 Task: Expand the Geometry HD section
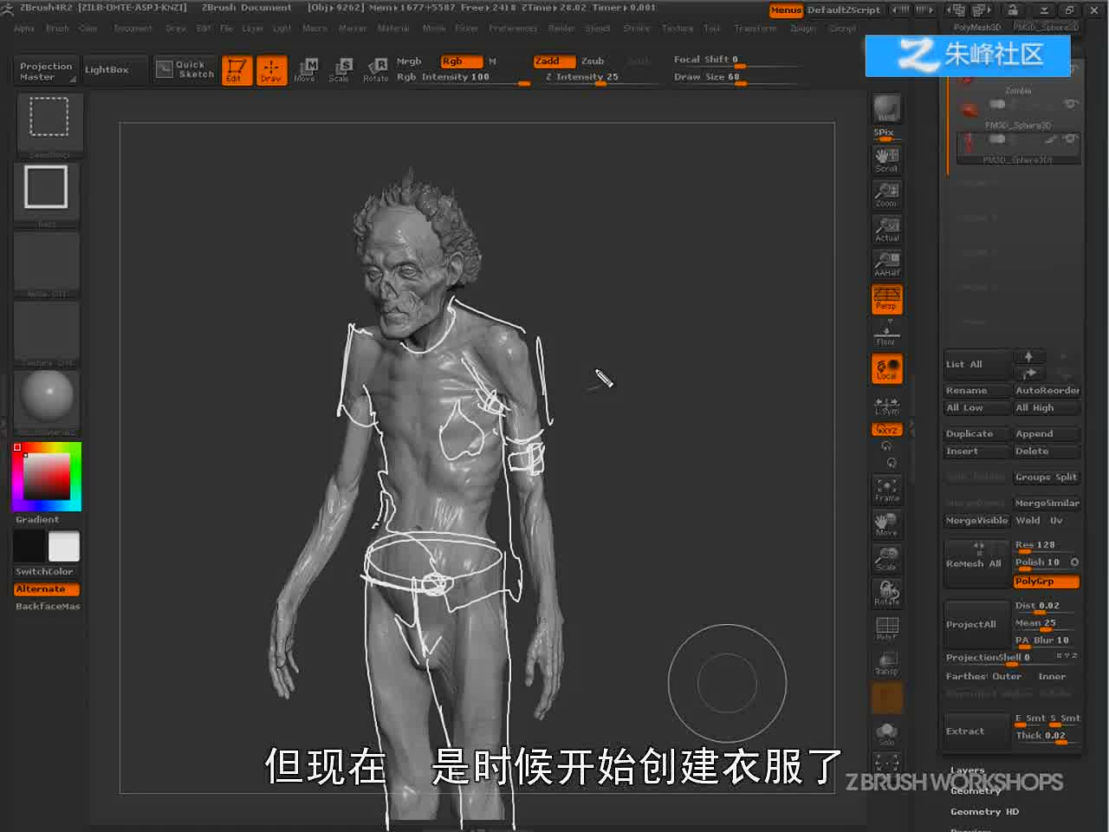click(984, 812)
